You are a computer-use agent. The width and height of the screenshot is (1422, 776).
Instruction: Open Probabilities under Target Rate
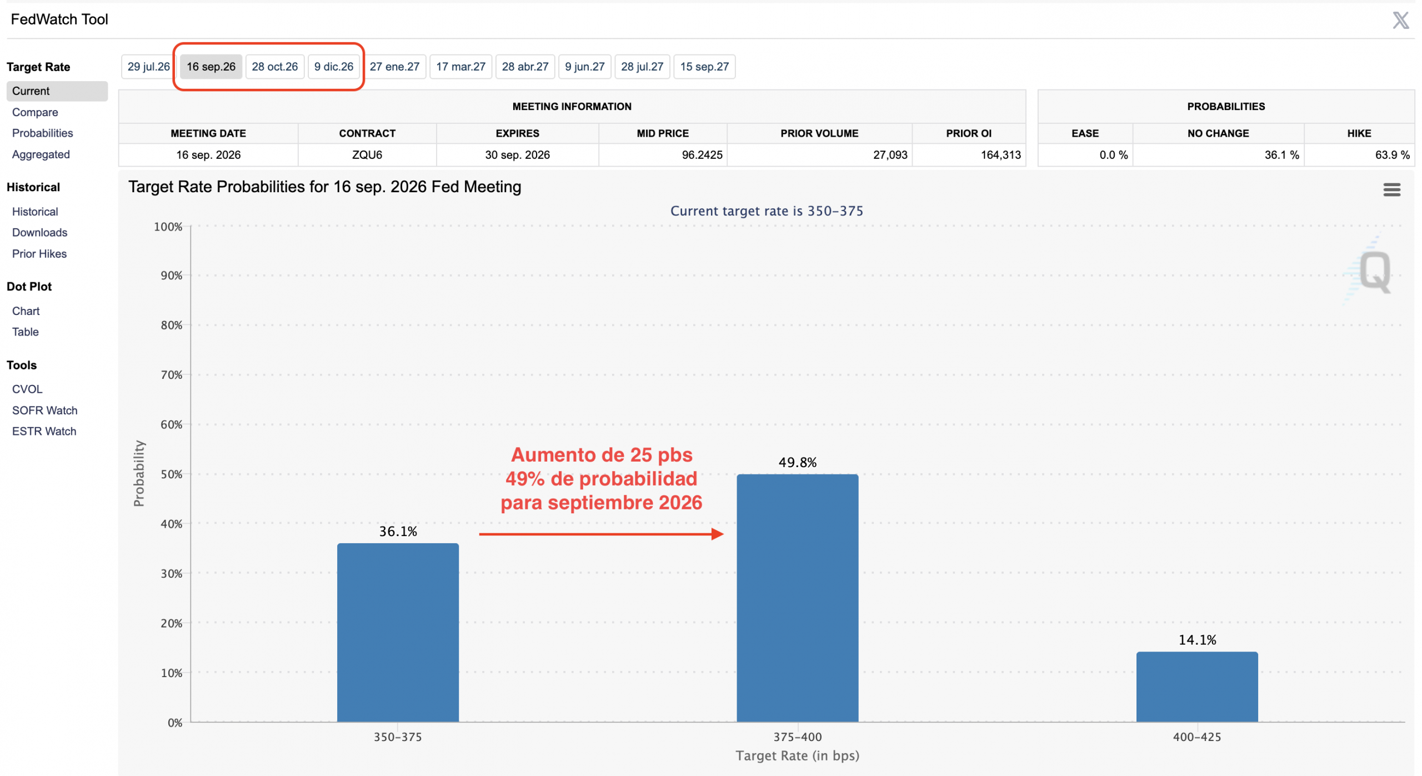pyautogui.click(x=42, y=133)
